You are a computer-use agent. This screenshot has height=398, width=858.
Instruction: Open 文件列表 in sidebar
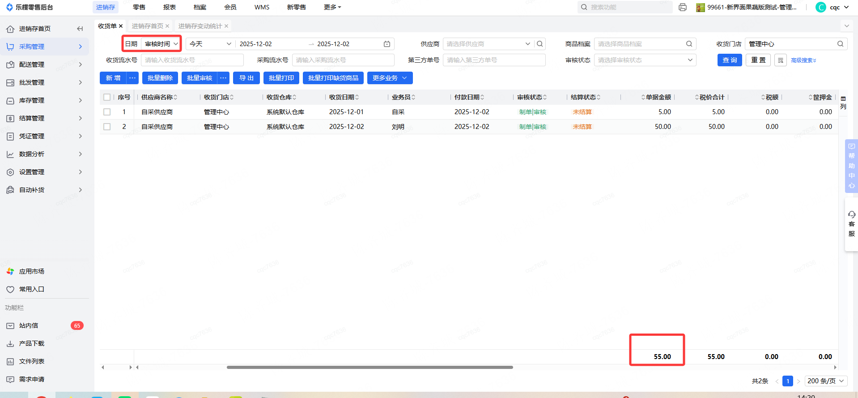click(x=32, y=361)
